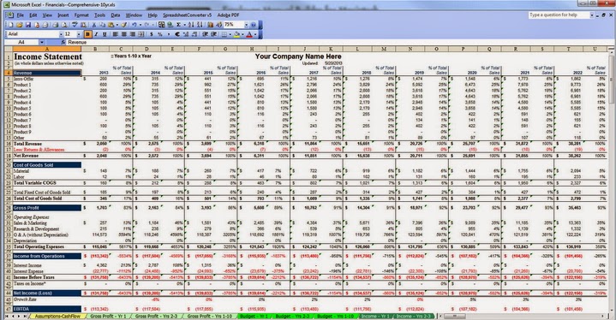
Task: Expand the Name Box A4 dropdown
Action: pyautogui.click(x=42, y=42)
